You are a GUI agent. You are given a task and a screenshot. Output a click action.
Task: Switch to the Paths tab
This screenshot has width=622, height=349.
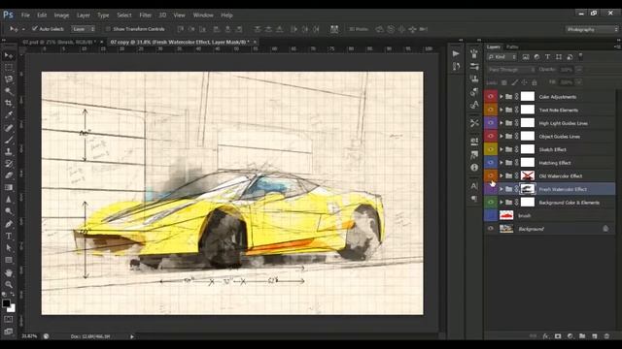pos(512,48)
